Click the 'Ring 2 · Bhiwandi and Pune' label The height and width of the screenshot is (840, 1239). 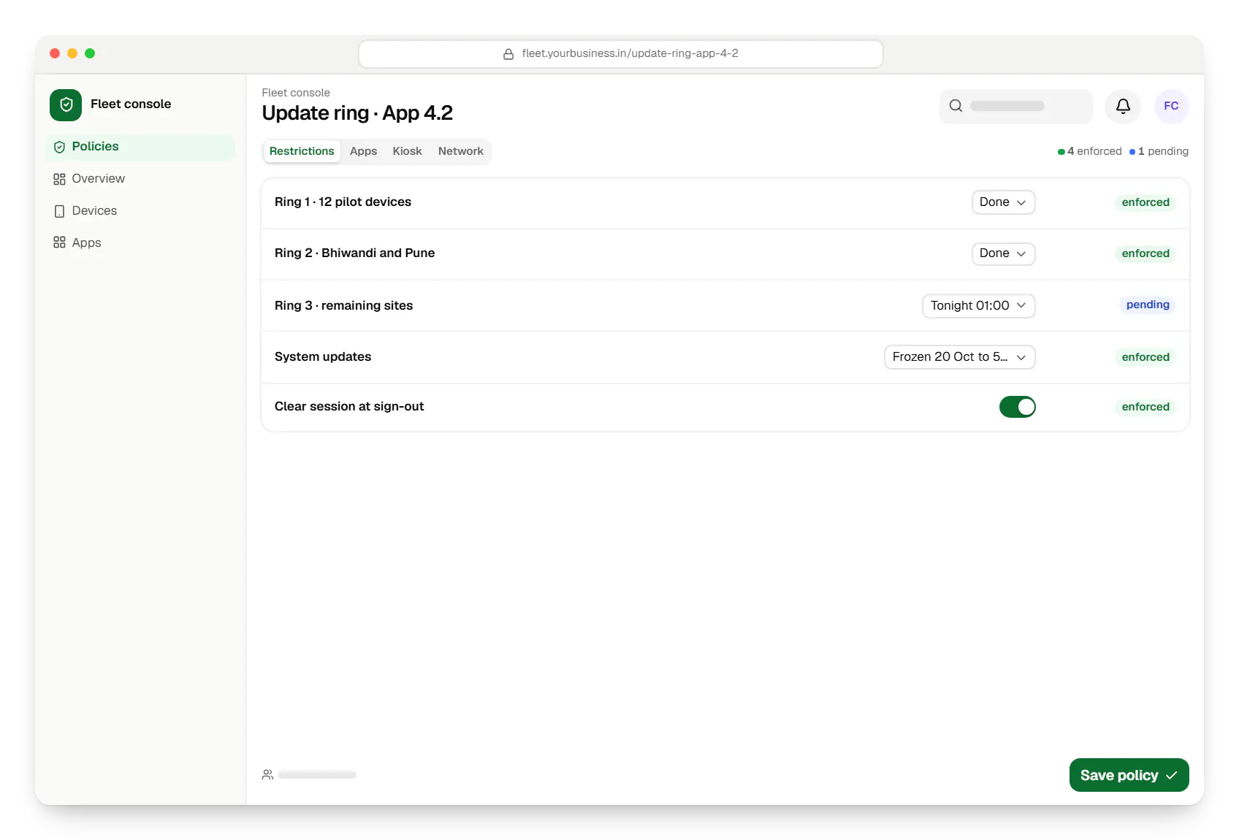coord(354,253)
